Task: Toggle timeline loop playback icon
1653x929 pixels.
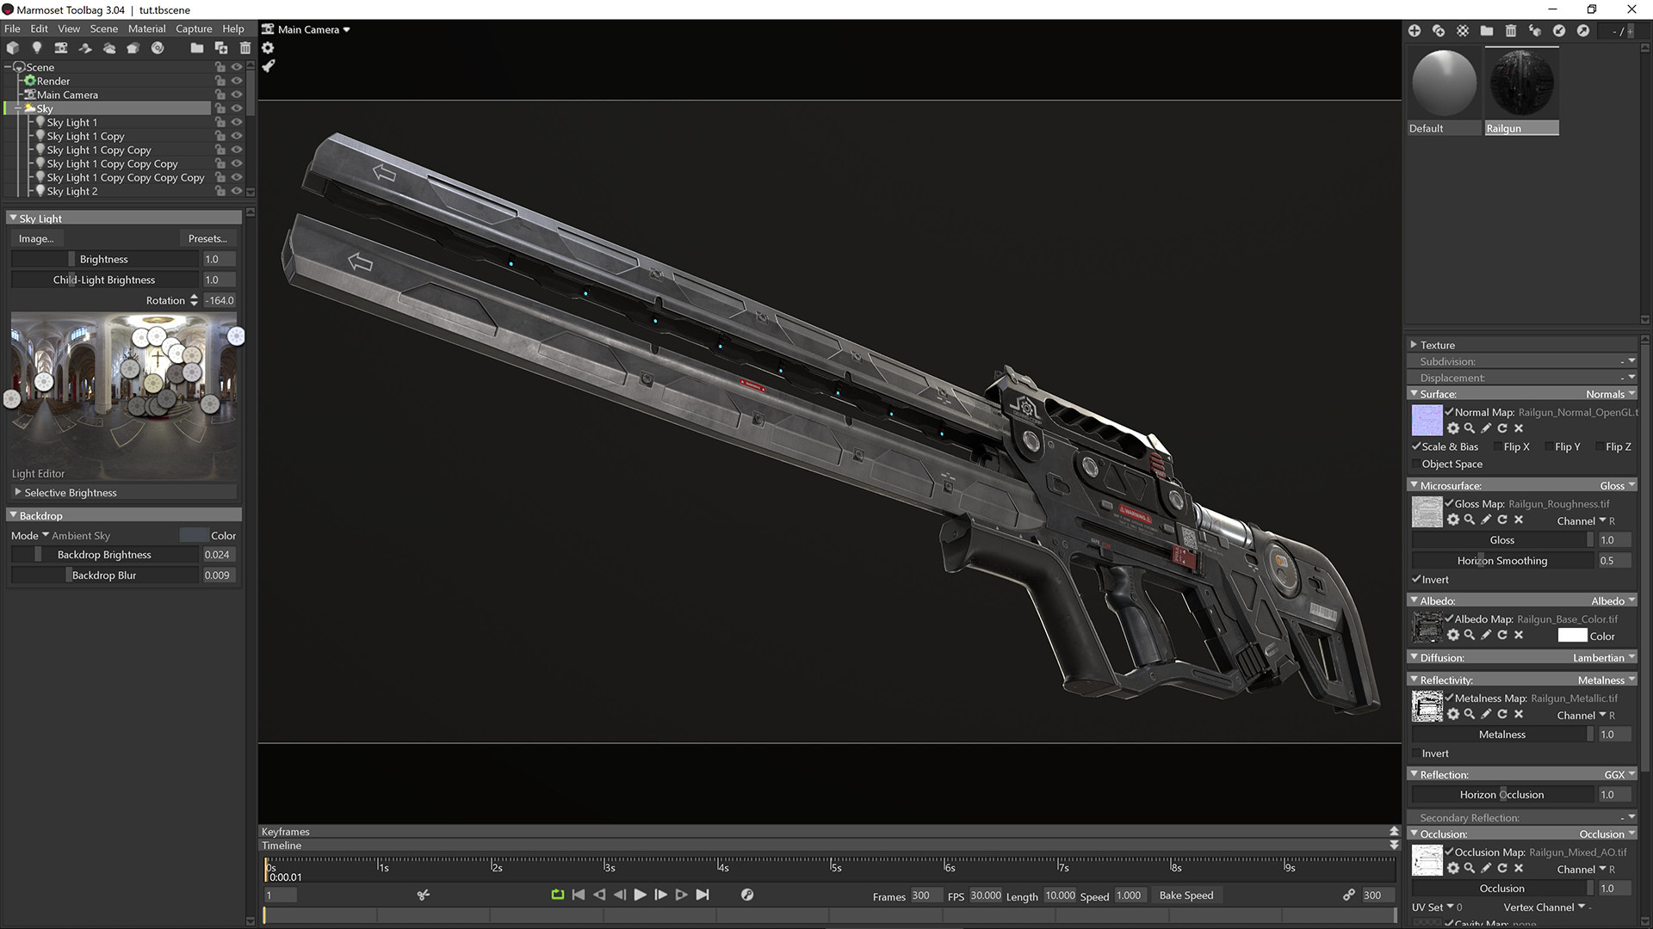Action: [x=558, y=895]
